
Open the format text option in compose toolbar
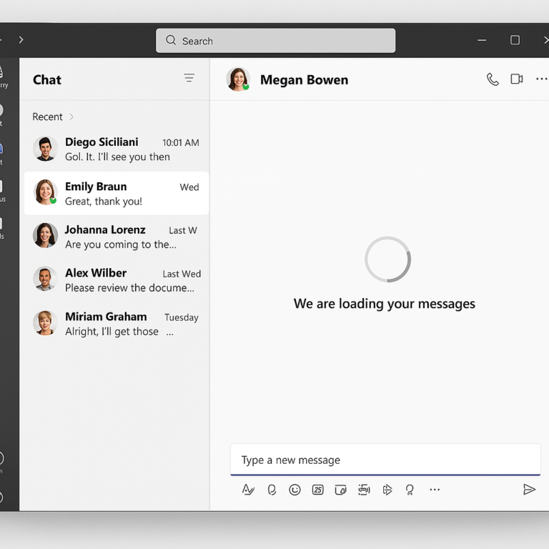click(248, 490)
